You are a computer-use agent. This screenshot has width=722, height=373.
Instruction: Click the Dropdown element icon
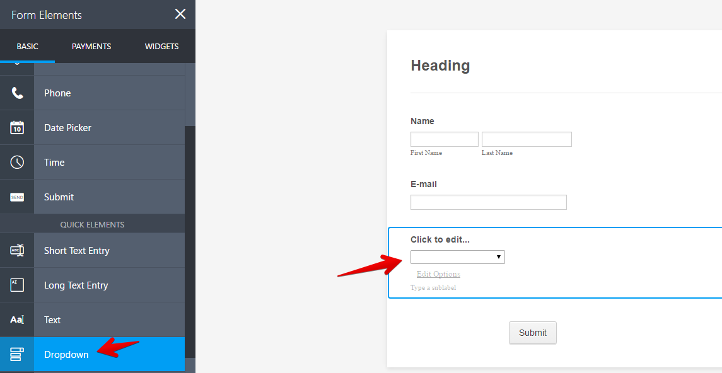[x=17, y=354]
